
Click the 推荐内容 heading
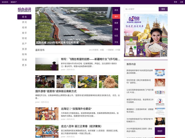coord(131,64)
